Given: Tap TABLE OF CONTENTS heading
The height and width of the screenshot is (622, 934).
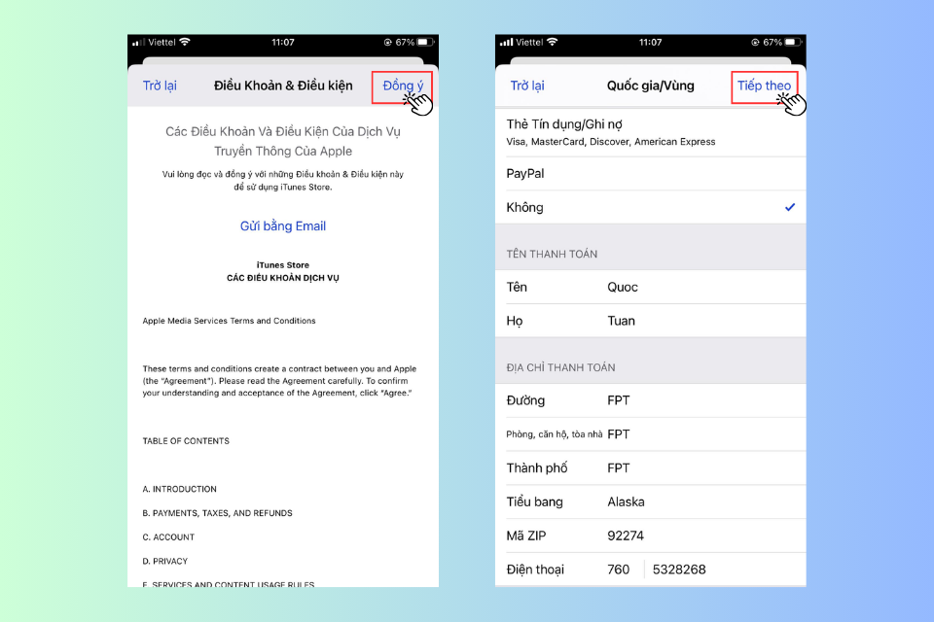Looking at the screenshot, I should [186, 441].
